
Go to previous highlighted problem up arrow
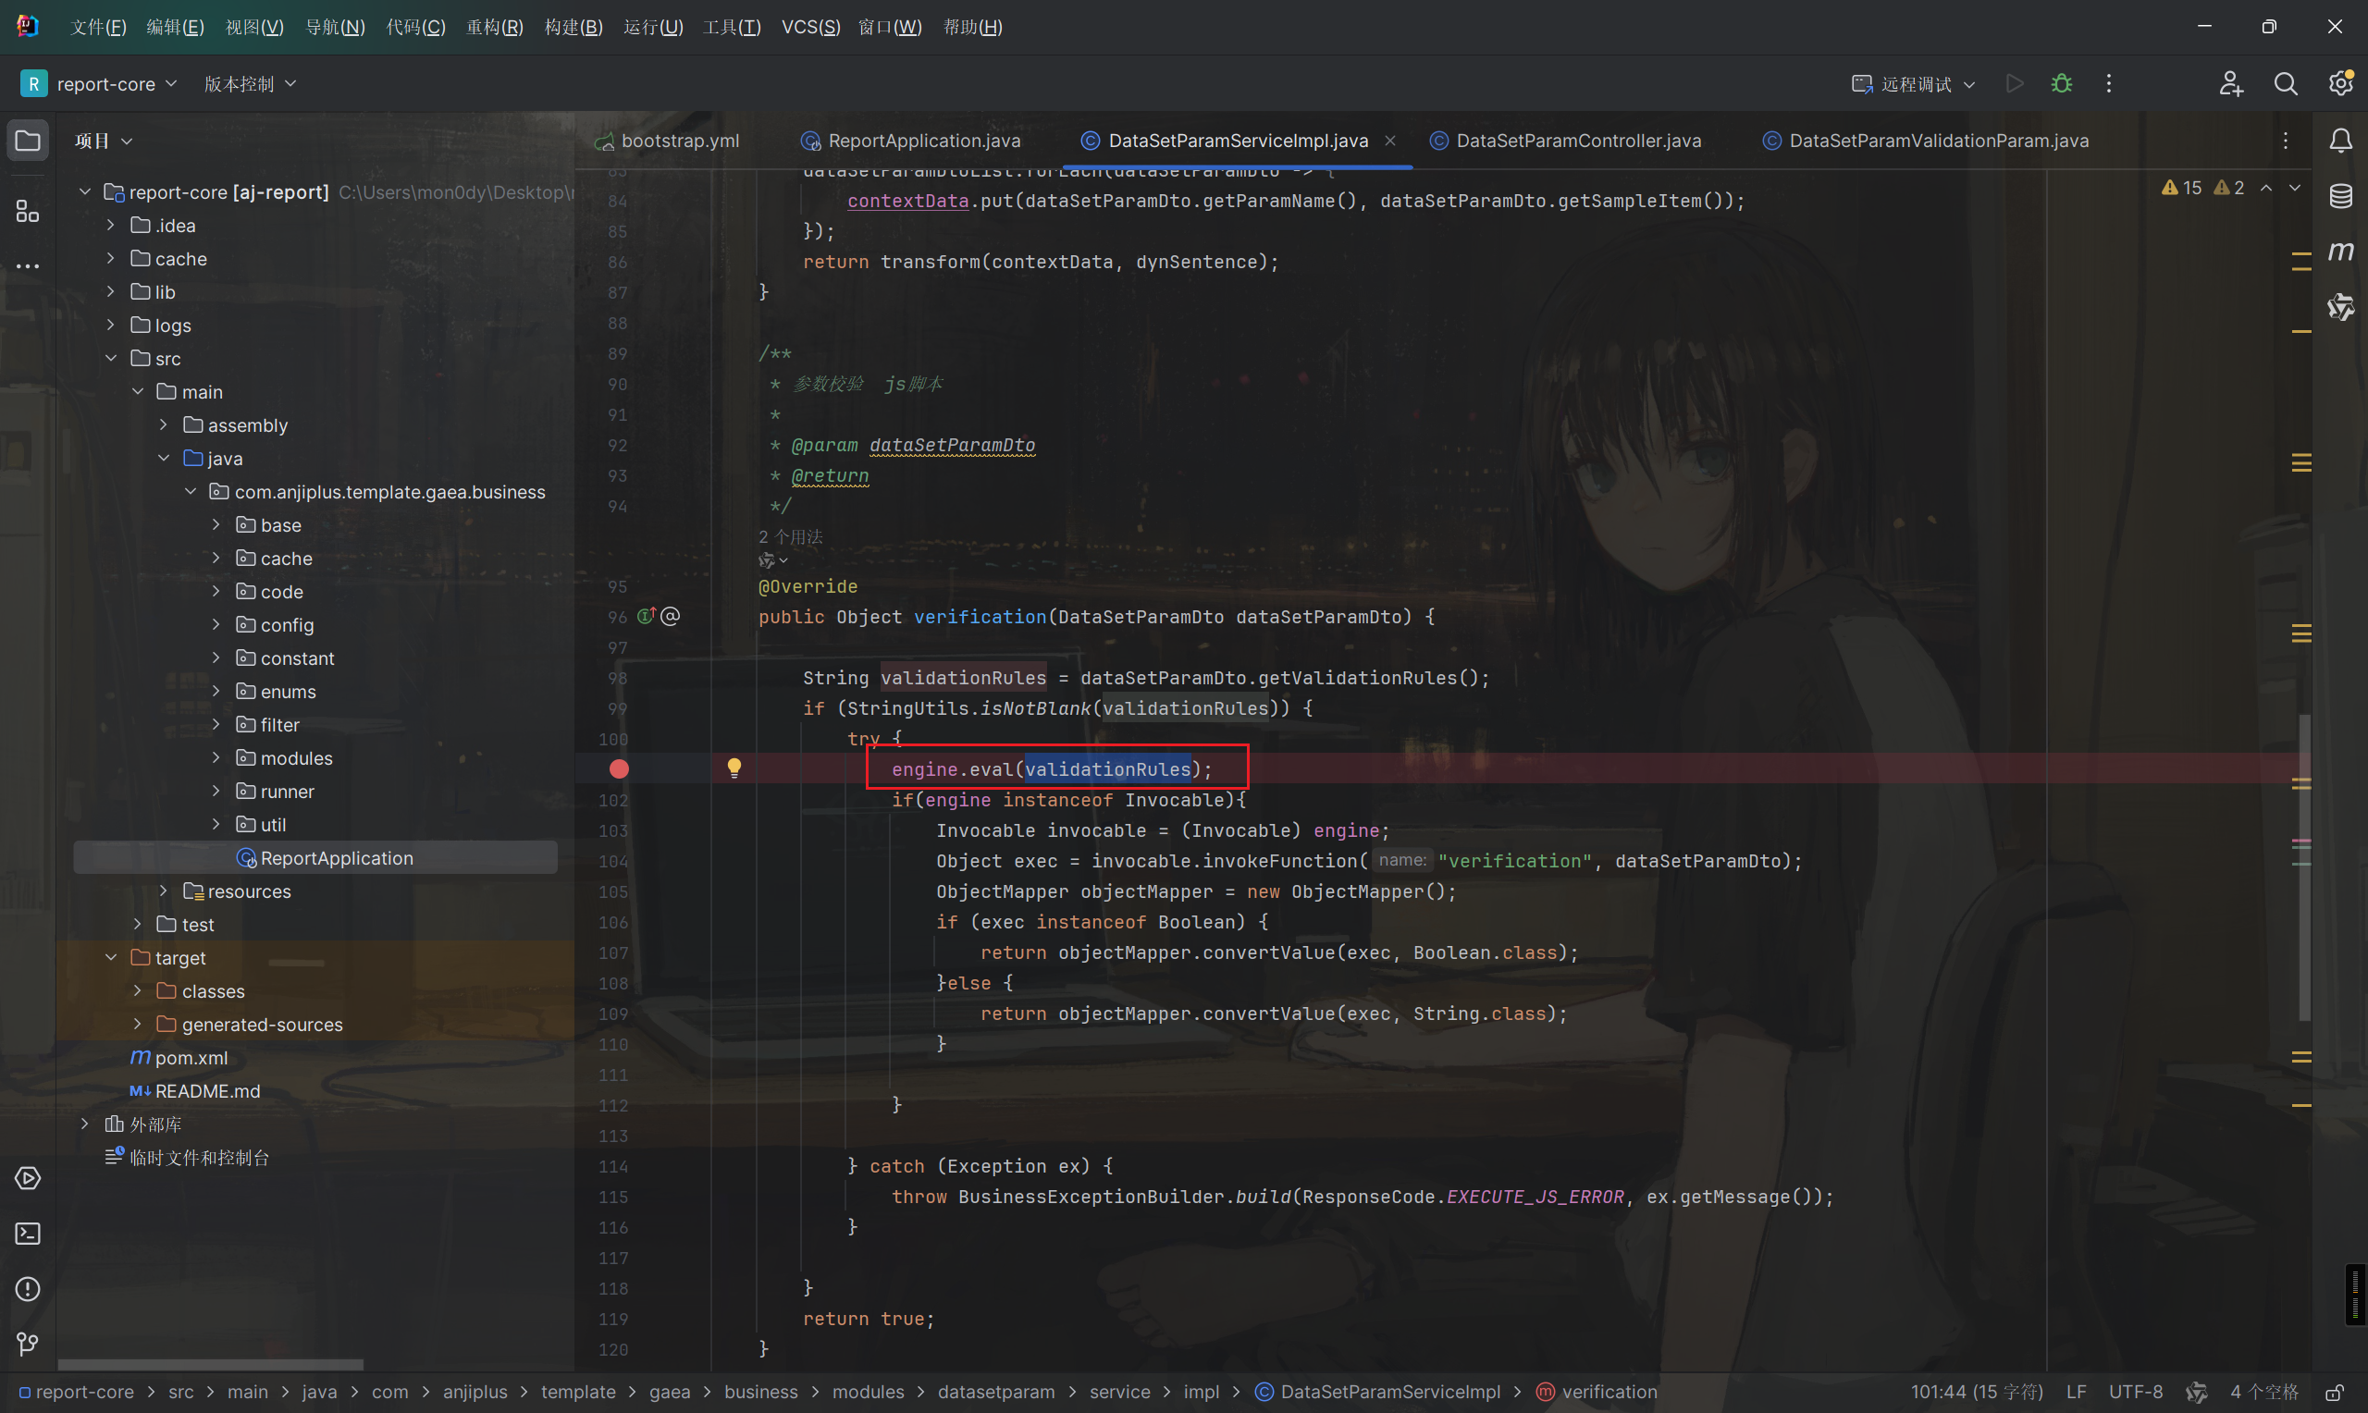point(2266,188)
